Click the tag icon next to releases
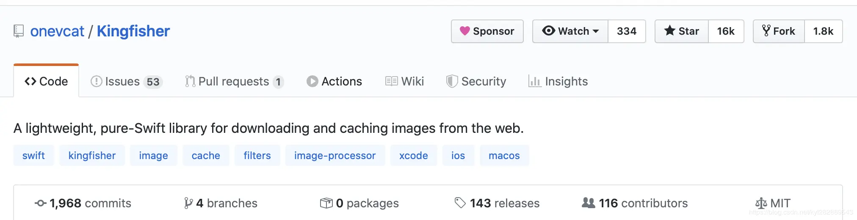The height and width of the screenshot is (220, 857). [x=460, y=203]
